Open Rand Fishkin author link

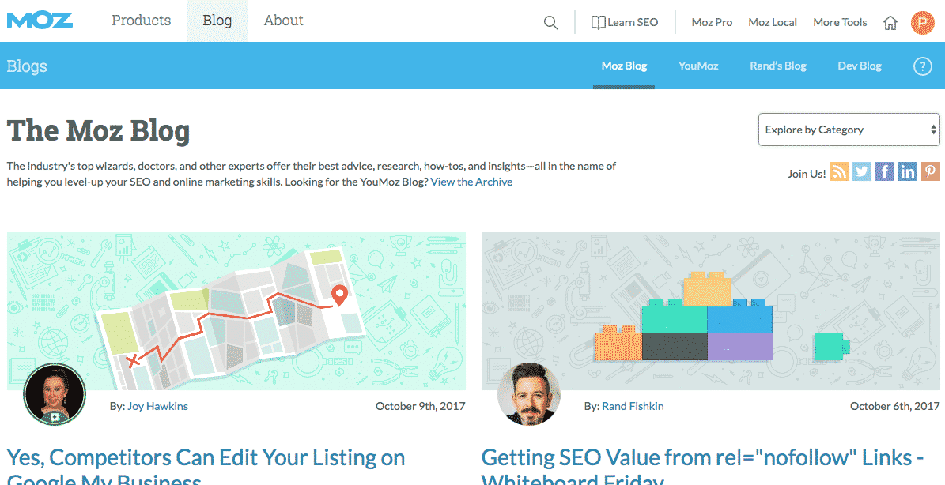[x=633, y=406]
